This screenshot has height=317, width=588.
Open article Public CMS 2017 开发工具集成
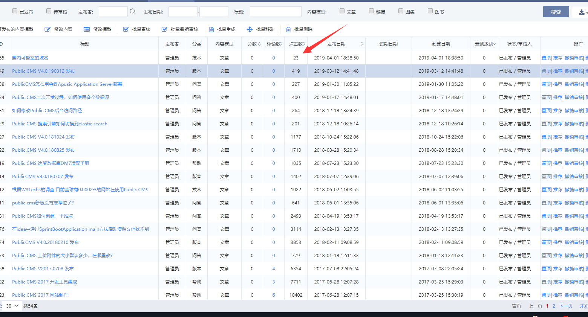pos(44,282)
